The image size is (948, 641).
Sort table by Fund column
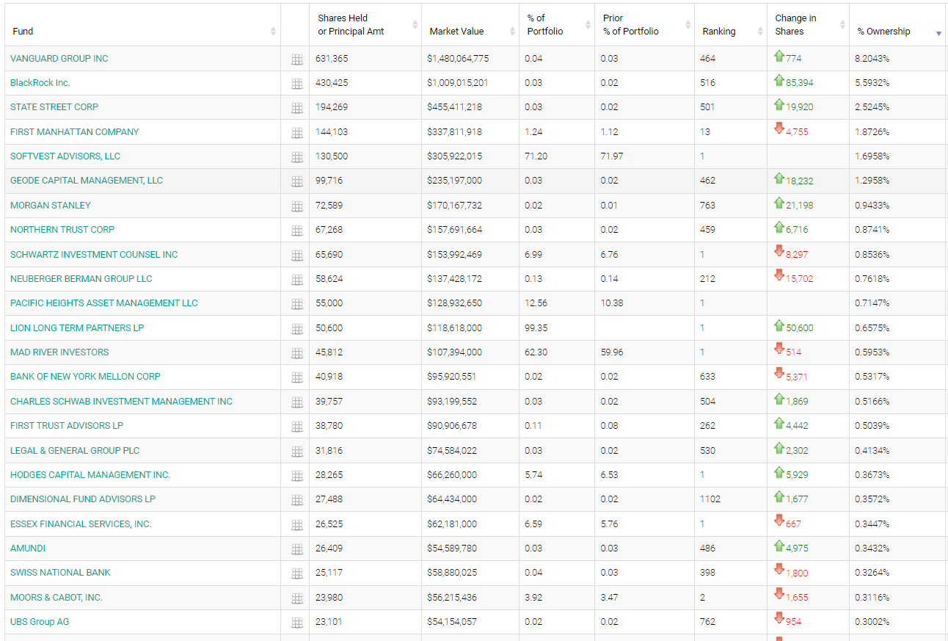tap(143, 25)
